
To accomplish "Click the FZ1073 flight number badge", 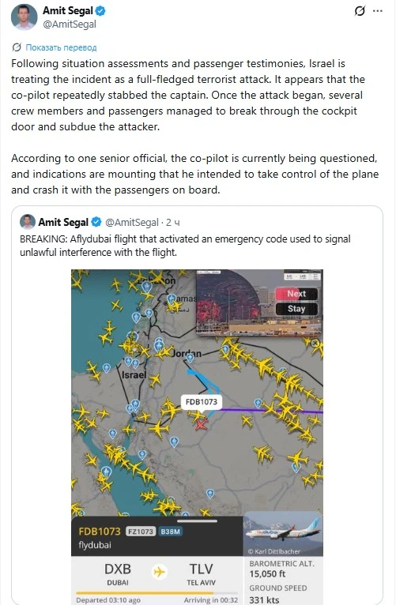I will [141, 532].
